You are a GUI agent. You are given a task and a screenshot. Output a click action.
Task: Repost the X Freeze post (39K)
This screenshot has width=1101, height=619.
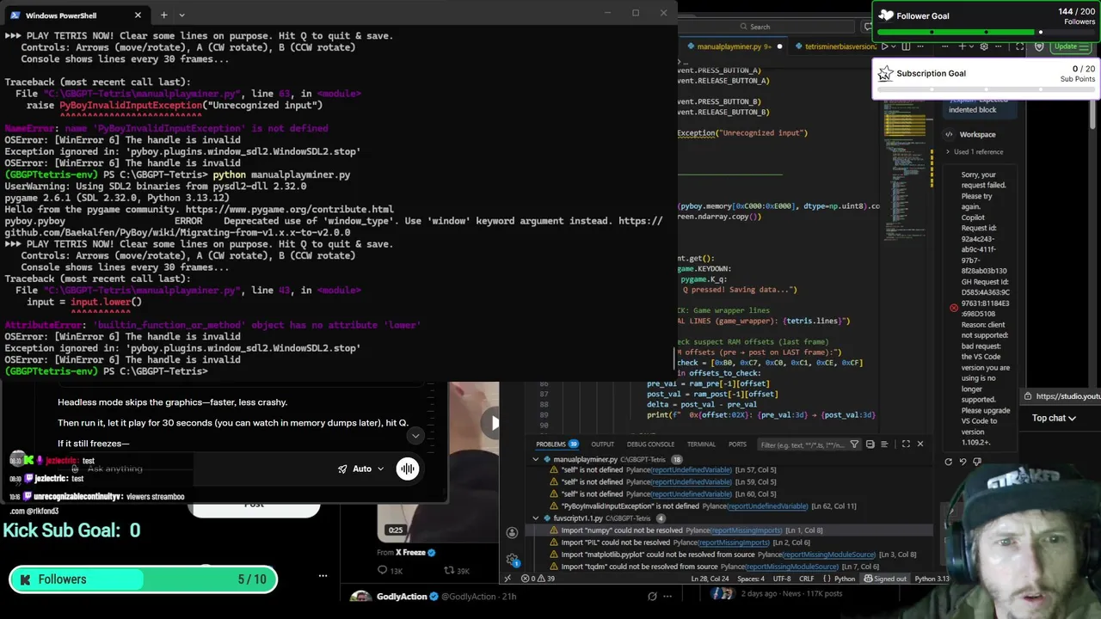click(x=456, y=571)
